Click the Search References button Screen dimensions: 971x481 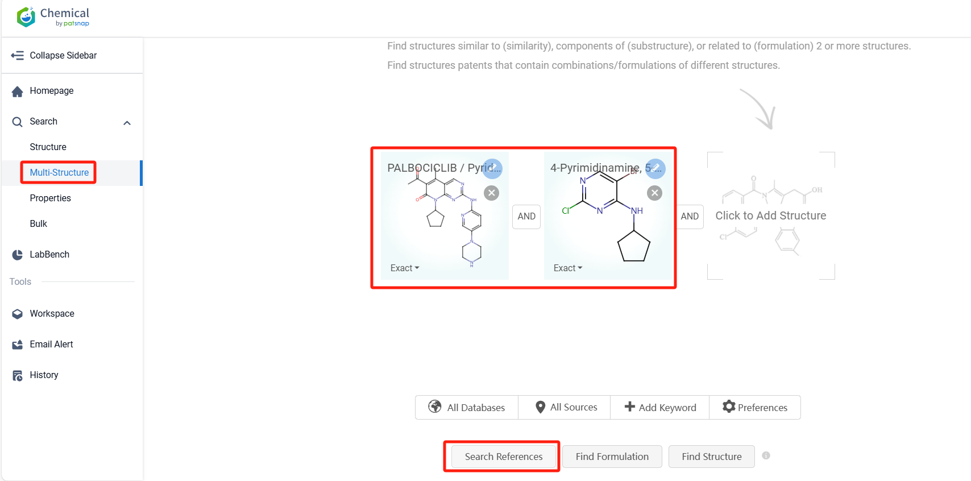(504, 457)
